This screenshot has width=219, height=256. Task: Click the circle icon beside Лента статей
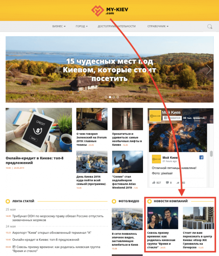(x=8, y=201)
